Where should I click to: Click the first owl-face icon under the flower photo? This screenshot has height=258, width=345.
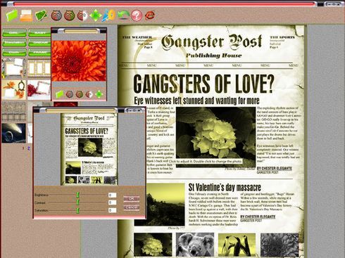[70, 94]
